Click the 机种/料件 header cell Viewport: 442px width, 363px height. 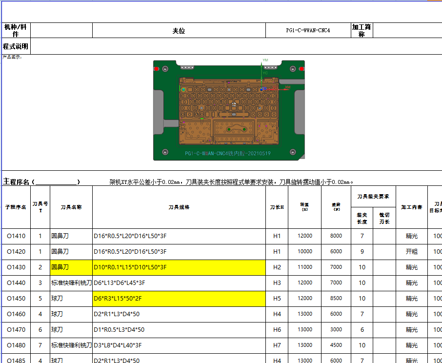[16, 30]
